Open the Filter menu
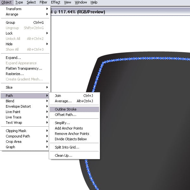 point(43,2)
